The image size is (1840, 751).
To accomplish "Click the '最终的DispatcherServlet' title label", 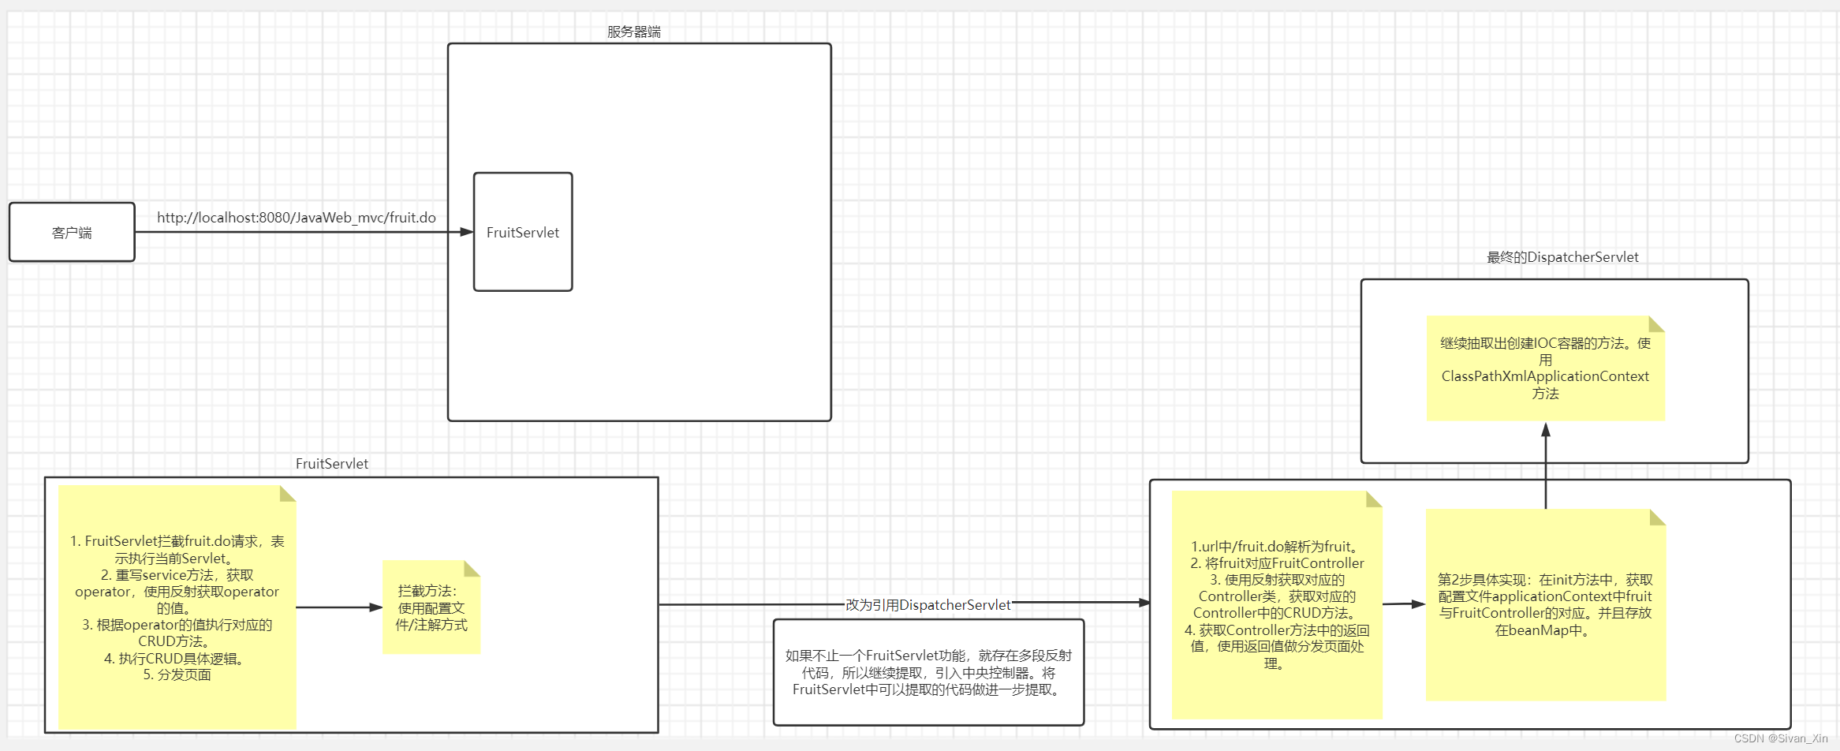I will [x=1562, y=257].
